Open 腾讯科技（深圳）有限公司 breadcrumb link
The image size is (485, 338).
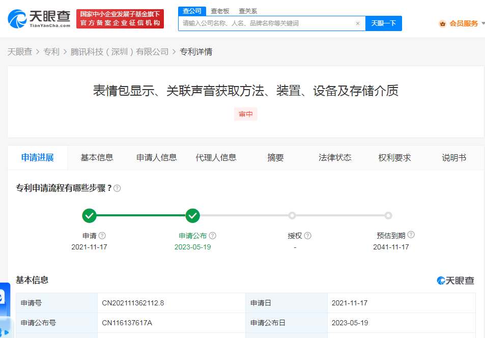tap(120, 52)
